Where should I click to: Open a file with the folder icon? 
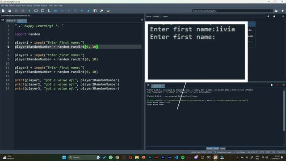[x=10, y=11]
